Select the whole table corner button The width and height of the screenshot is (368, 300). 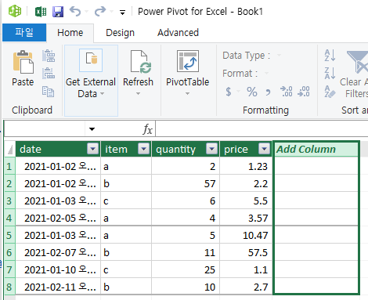pos(10,149)
